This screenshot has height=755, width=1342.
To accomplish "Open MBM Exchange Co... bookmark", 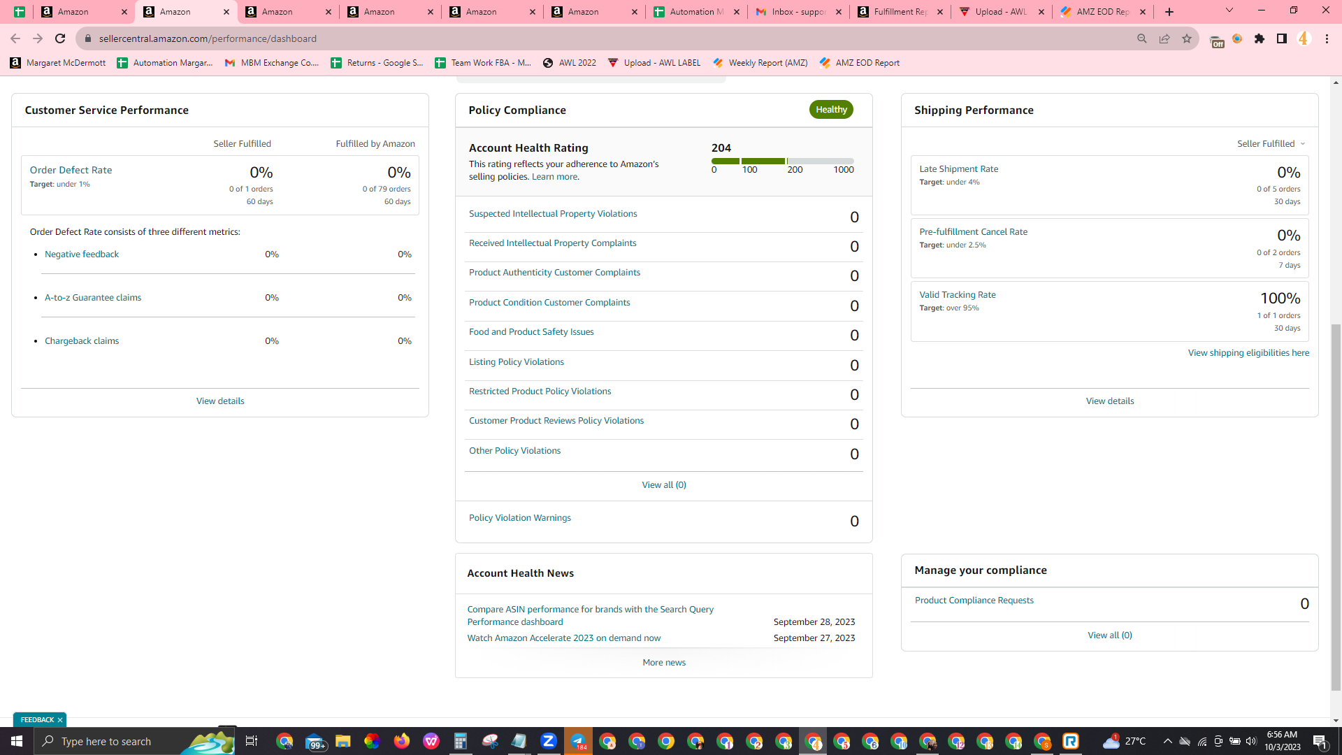I will [x=272, y=63].
